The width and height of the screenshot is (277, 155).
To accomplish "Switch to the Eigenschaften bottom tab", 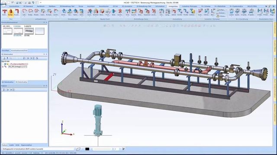I will point(26,145).
